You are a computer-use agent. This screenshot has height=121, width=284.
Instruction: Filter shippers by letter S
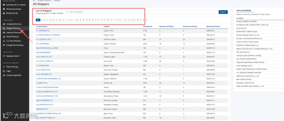[x=96, y=20]
